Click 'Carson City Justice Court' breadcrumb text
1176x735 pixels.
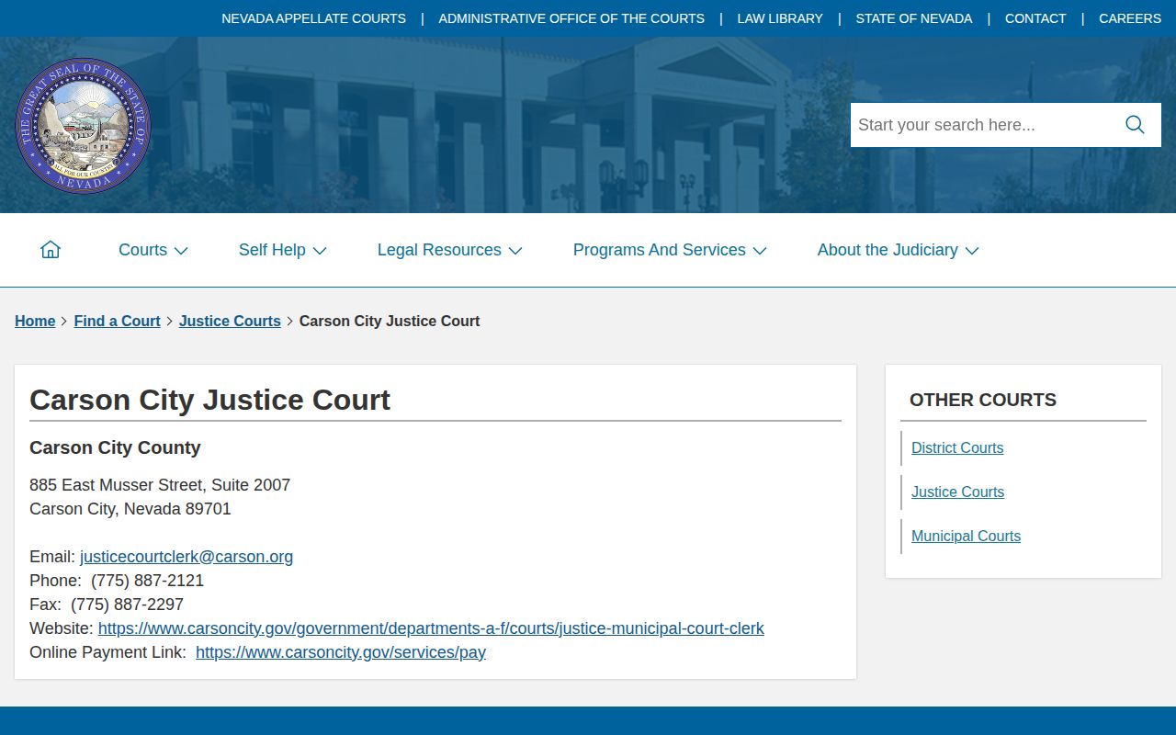click(x=390, y=321)
